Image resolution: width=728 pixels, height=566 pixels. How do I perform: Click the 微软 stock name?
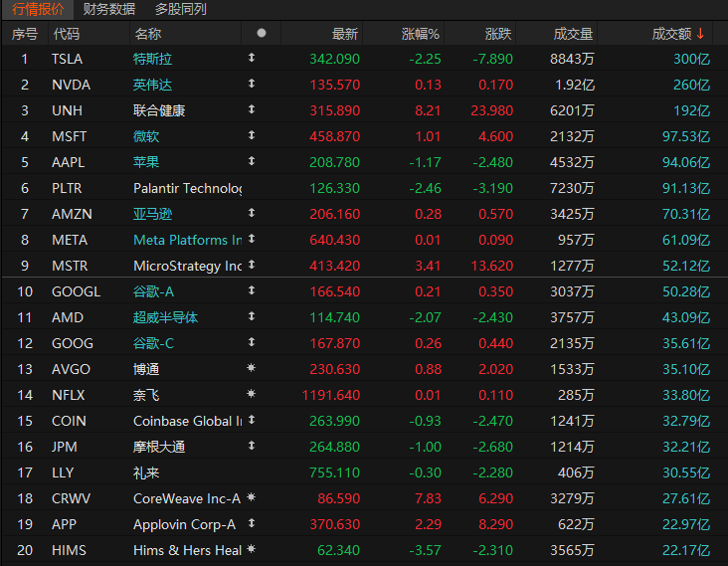[x=146, y=136]
